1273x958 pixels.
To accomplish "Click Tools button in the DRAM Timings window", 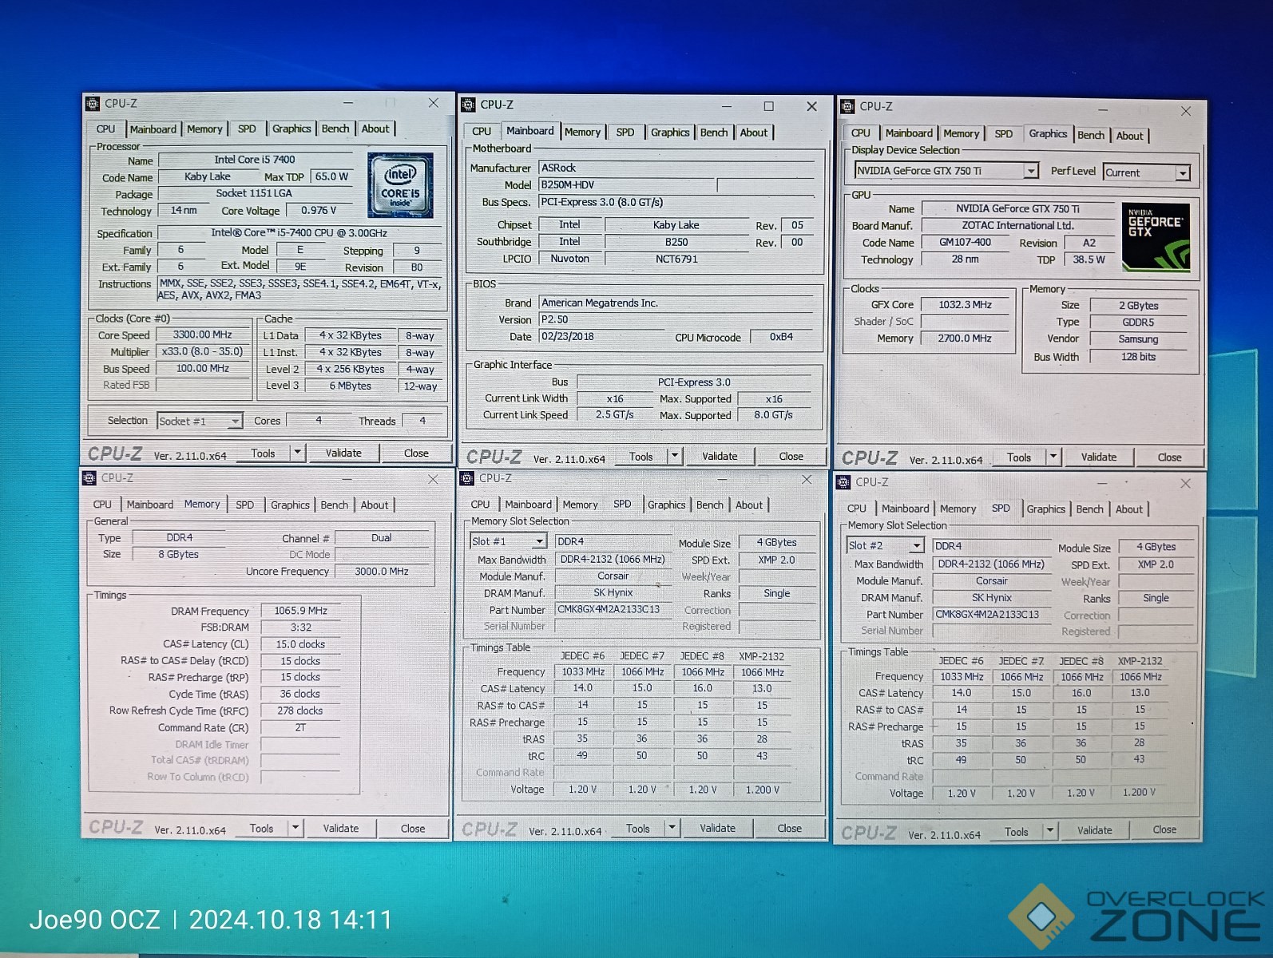I will click(262, 828).
